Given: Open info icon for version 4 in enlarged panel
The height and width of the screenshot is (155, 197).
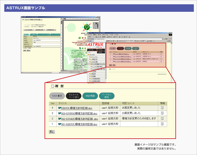Looking at the screenshot, I should (162, 108).
